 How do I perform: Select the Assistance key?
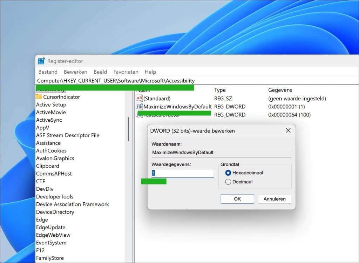pos(48,143)
